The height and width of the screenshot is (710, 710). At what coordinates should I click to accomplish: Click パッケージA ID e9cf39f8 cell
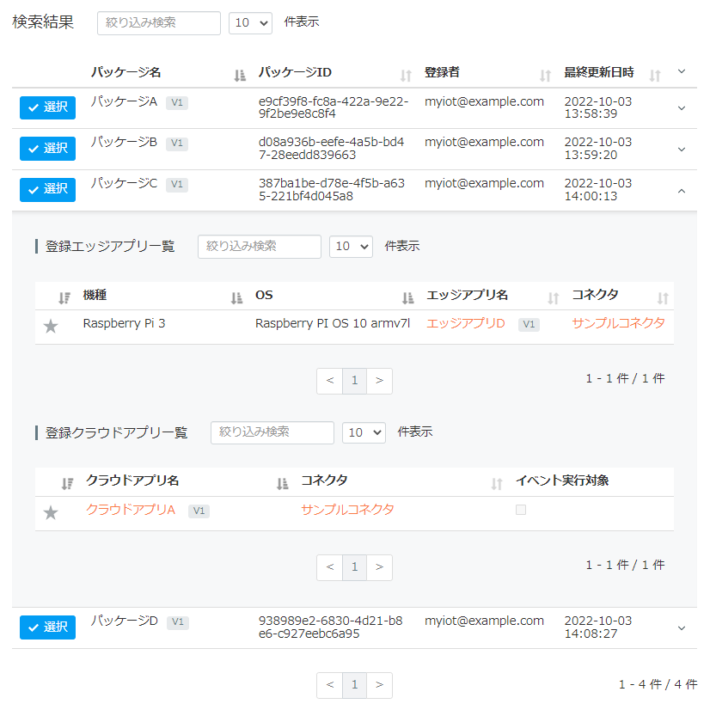(334, 107)
